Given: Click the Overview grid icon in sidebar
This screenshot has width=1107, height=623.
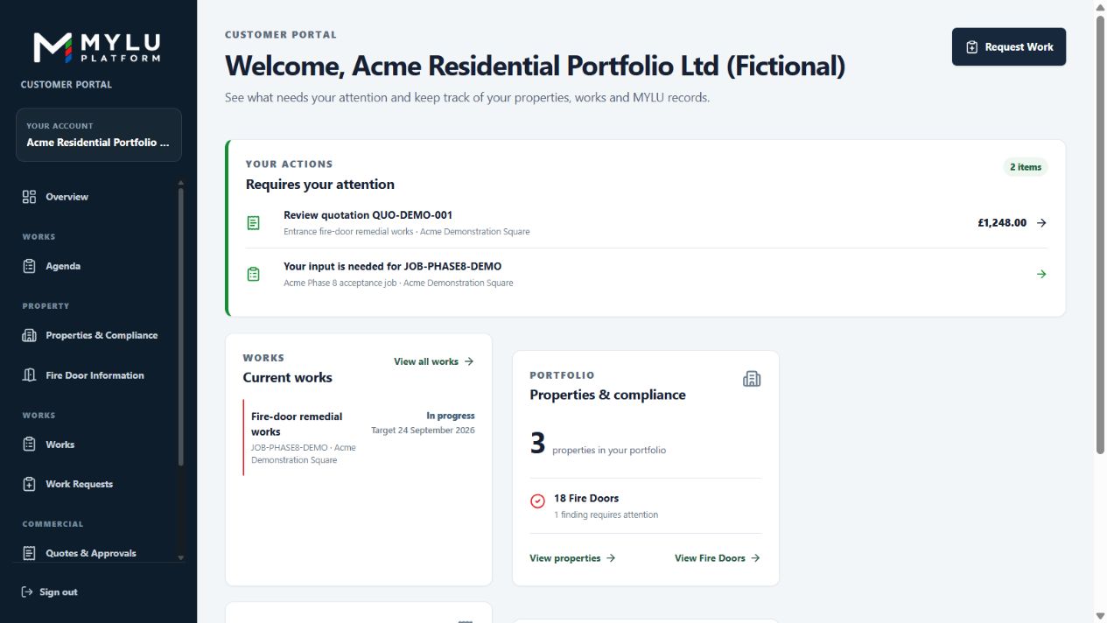Looking at the screenshot, I should [29, 197].
